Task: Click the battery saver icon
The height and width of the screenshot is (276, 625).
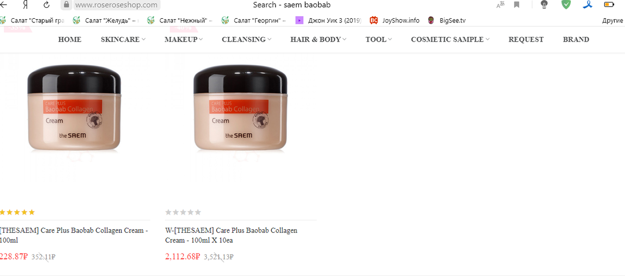Action: pos(608,5)
